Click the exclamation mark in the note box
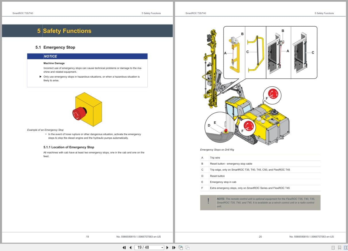 click(208, 201)
